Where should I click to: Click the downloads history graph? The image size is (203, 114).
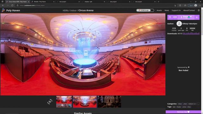[191, 34]
